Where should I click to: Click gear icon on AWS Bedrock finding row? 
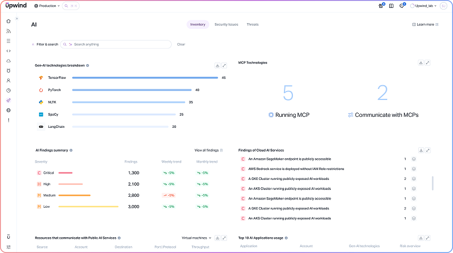pos(413,169)
